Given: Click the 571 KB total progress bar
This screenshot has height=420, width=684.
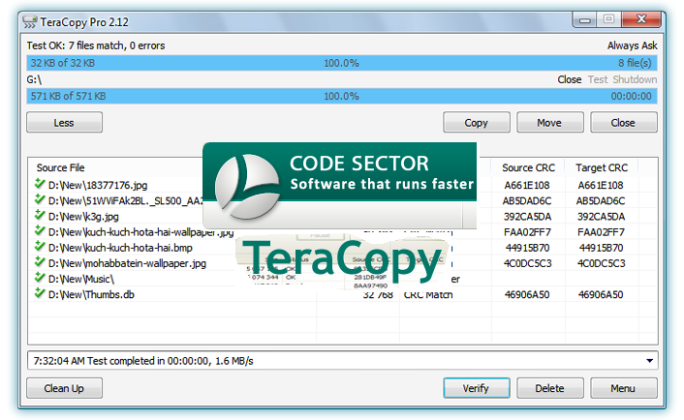Looking at the screenshot, I should (342, 96).
